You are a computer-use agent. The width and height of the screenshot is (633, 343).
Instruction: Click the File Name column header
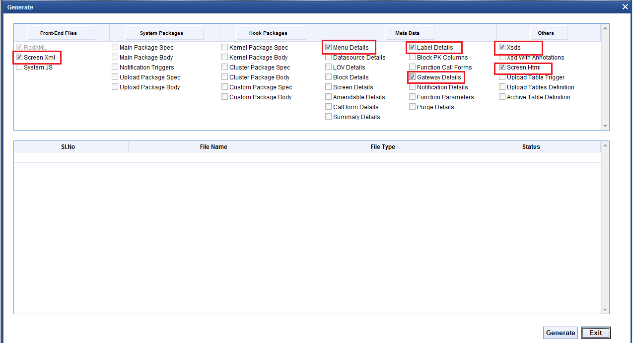tap(216, 147)
